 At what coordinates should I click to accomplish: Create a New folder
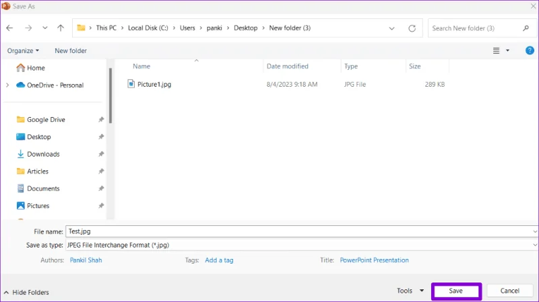click(71, 51)
